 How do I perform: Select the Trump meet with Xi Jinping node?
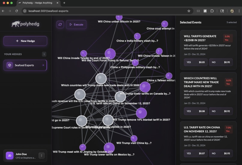click(83, 147)
